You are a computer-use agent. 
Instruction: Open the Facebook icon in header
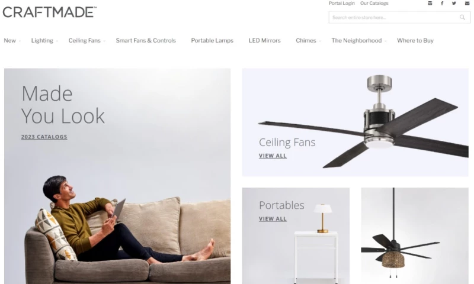(442, 4)
